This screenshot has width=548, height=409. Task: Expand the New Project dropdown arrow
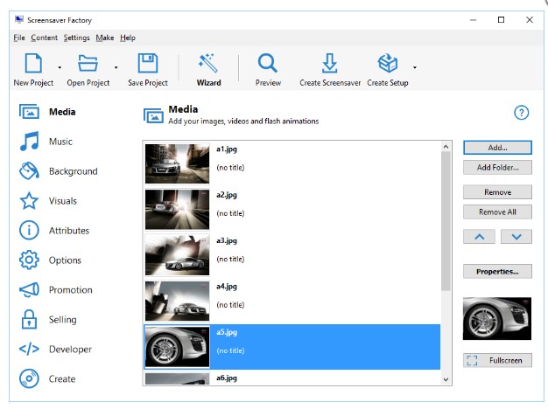click(60, 67)
